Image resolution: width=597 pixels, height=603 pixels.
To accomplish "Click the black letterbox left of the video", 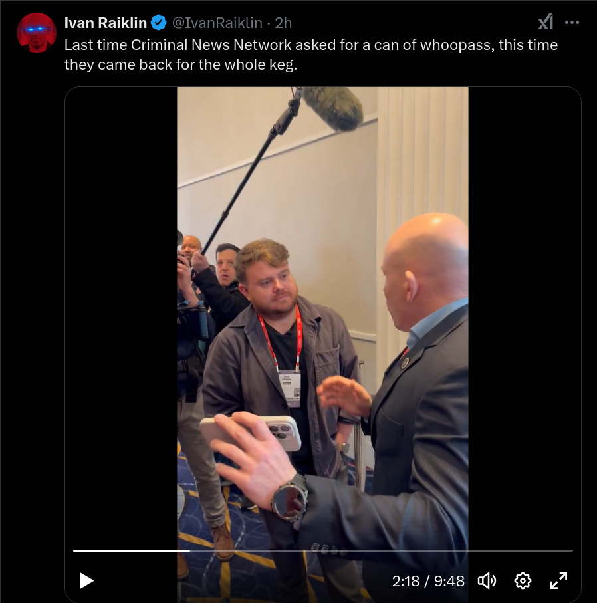I will click(121, 308).
